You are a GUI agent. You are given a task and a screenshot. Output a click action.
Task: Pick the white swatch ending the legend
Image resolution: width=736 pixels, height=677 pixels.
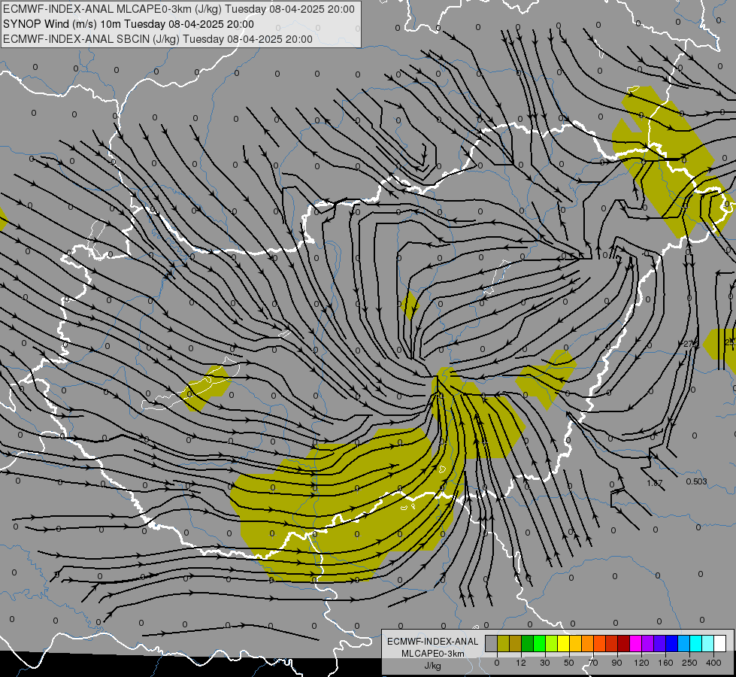pos(720,643)
